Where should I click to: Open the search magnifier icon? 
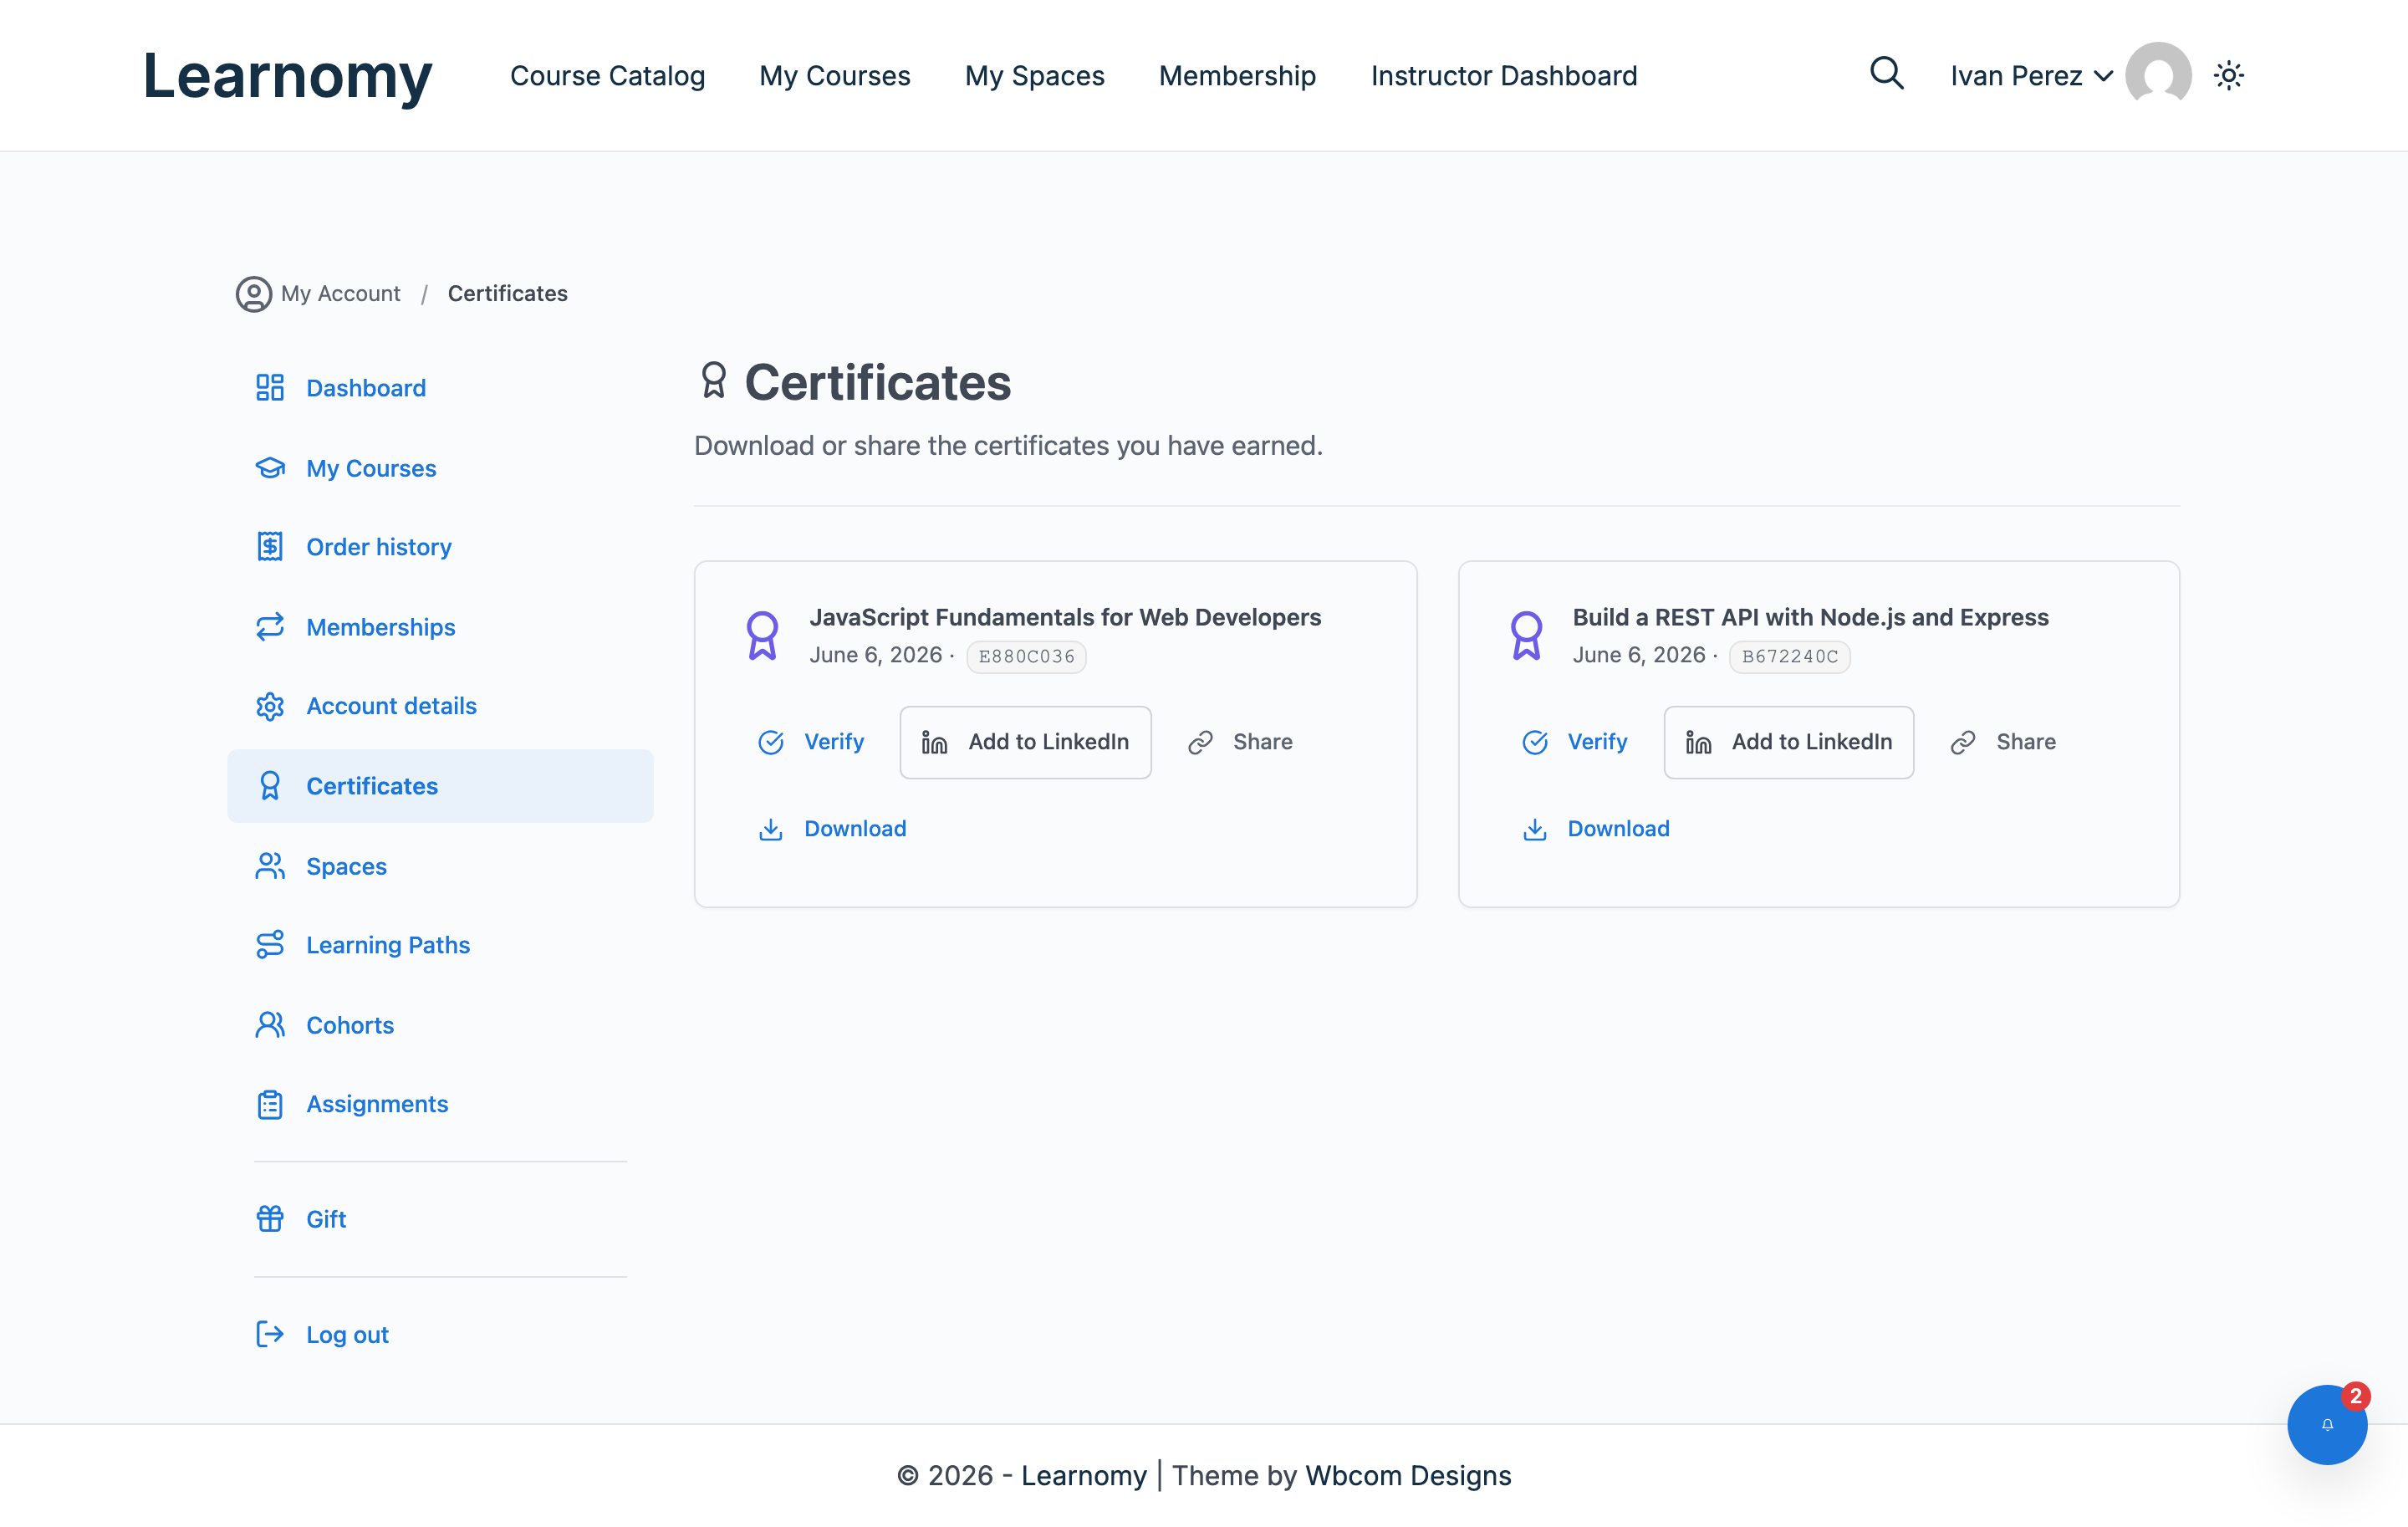click(x=1886, y=74)
